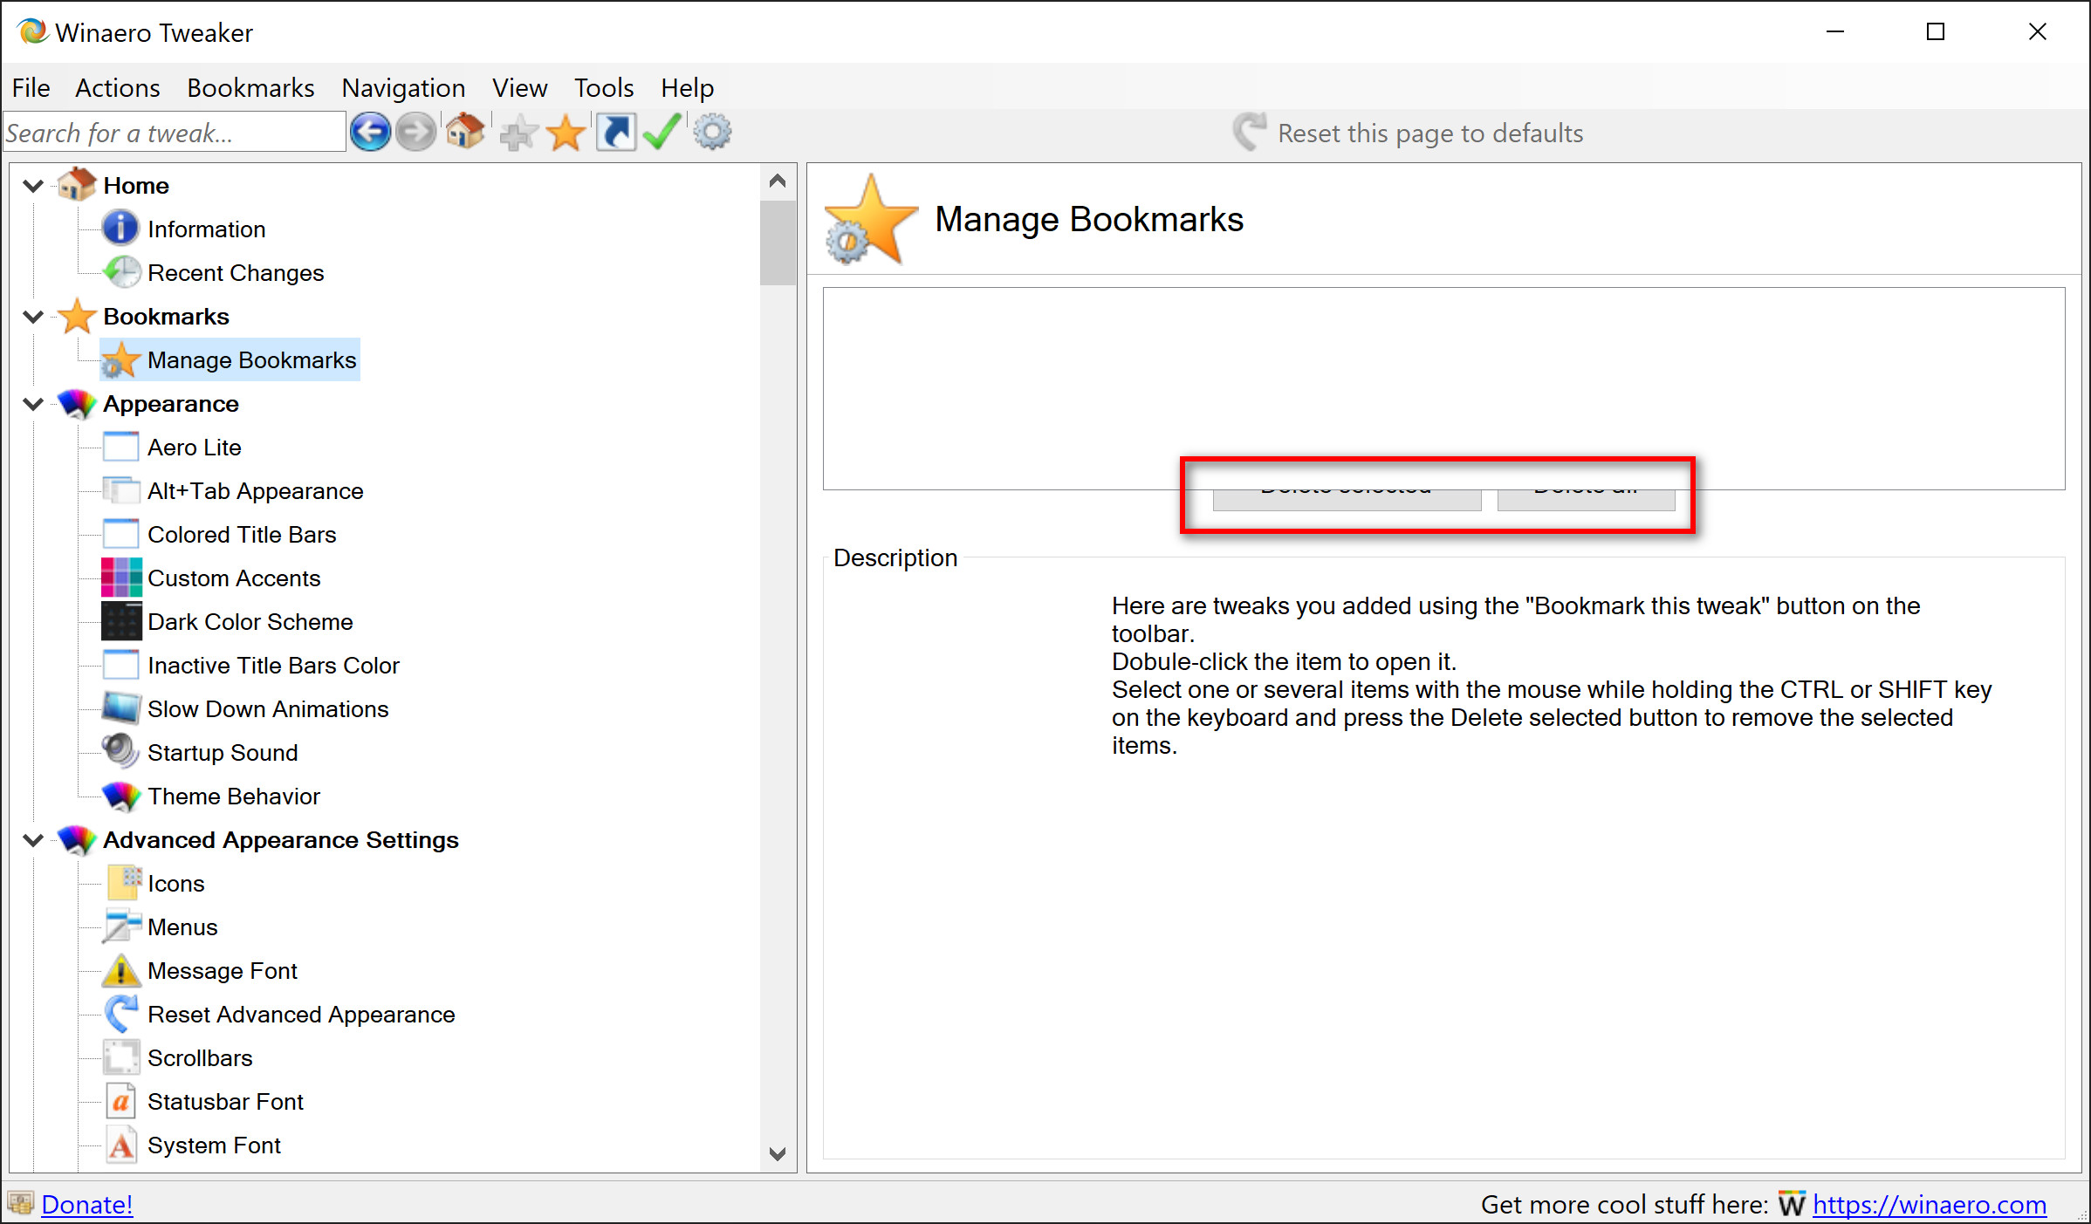Image resolution: width=2091 pixels, height=1224 pixels.
Task: Open the Navigation menu
Action: (403, 88)
